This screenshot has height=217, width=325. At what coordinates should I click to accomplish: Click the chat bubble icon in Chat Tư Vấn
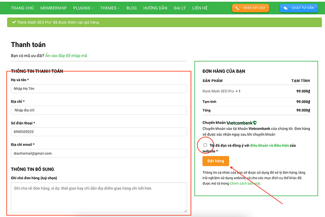tap(286, 8)
